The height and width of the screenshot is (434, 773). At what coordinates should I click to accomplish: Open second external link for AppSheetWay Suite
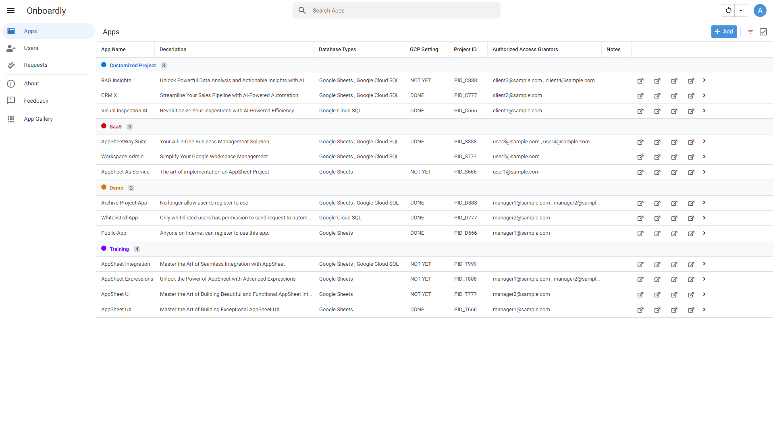point(657,142)
